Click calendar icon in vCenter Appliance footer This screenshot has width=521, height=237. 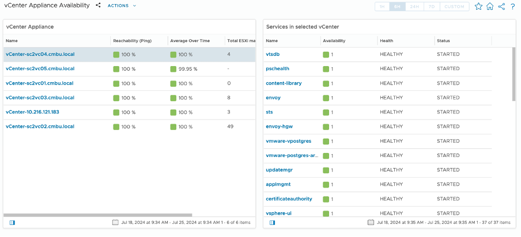[115, 222]
